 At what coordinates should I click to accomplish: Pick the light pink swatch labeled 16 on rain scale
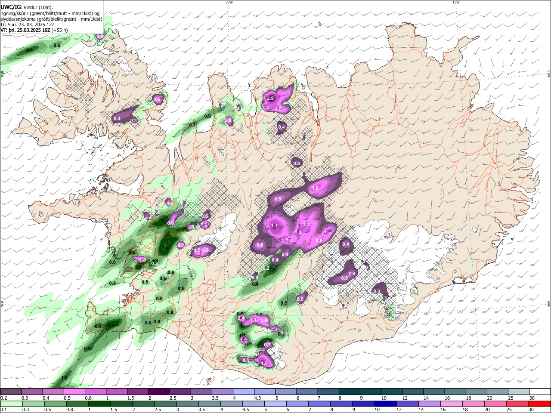tap(452, 404)
